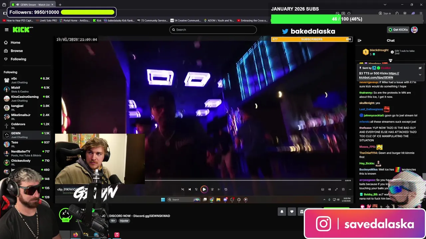Open the user profile avatar menu
Image resolution: width=426 pixels, height=239 pixels.
(x=414, y=30)
